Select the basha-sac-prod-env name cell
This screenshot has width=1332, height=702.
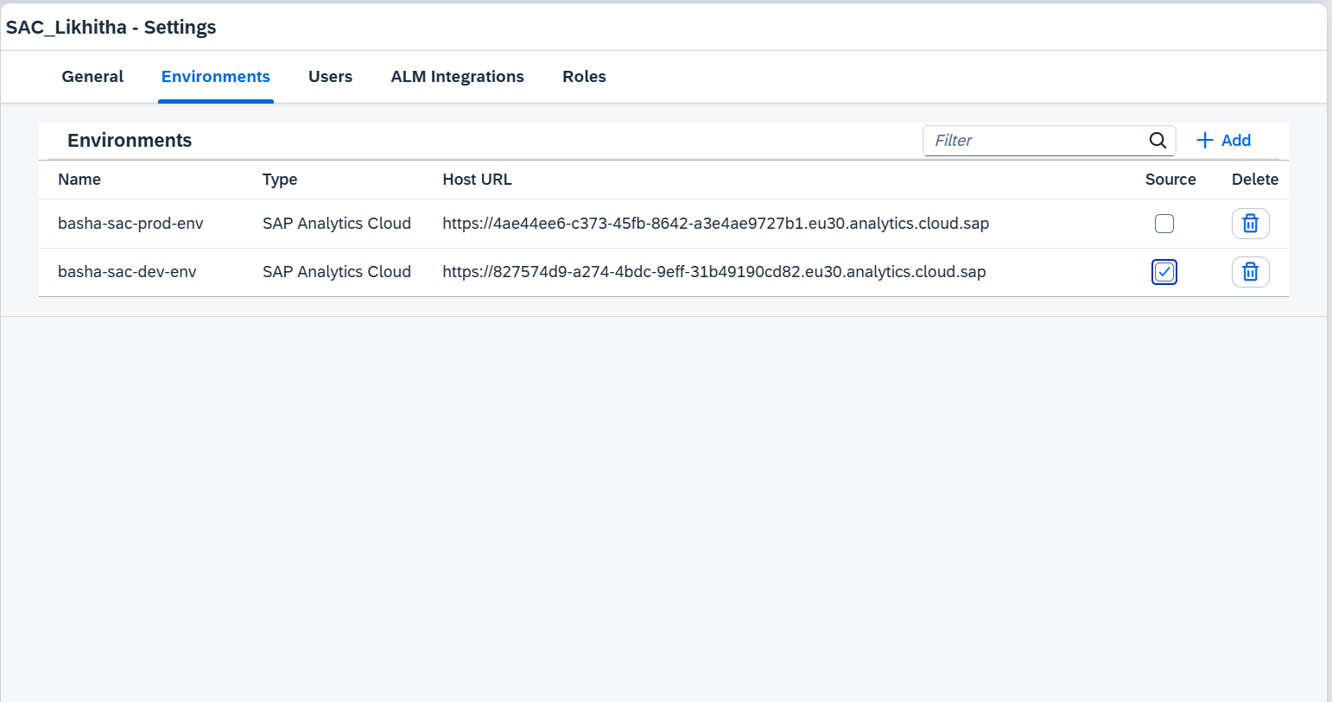click(x=130, y=224)
